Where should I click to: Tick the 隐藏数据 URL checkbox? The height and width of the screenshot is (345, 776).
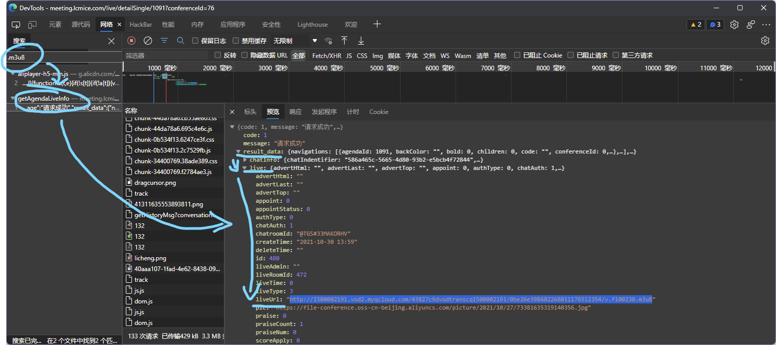[x=244, y=55]
